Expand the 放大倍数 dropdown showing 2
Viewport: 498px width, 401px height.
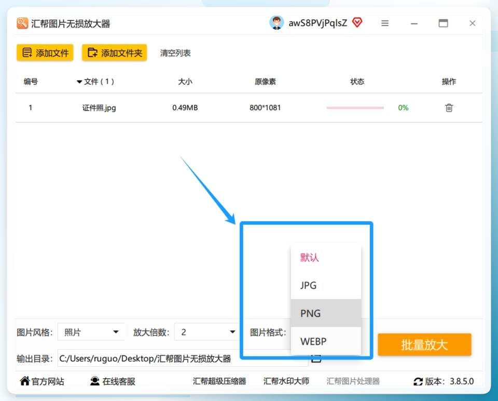(207, 332)
